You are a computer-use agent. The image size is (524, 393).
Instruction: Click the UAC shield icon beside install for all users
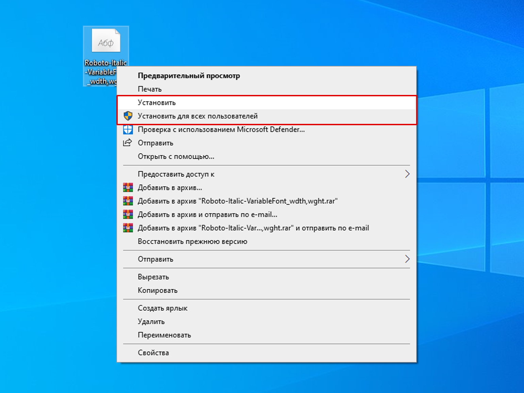click(128, 116)
